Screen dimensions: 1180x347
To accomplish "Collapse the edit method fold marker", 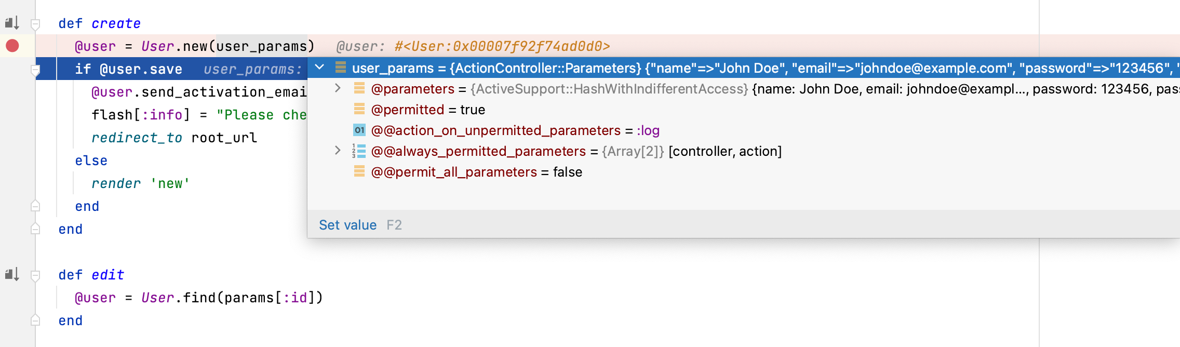I will coord(35,275).
